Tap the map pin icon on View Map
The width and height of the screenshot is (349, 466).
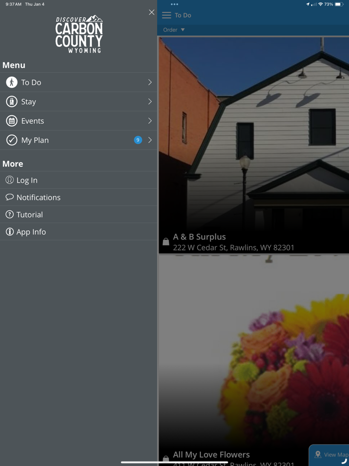click(318, 455)
